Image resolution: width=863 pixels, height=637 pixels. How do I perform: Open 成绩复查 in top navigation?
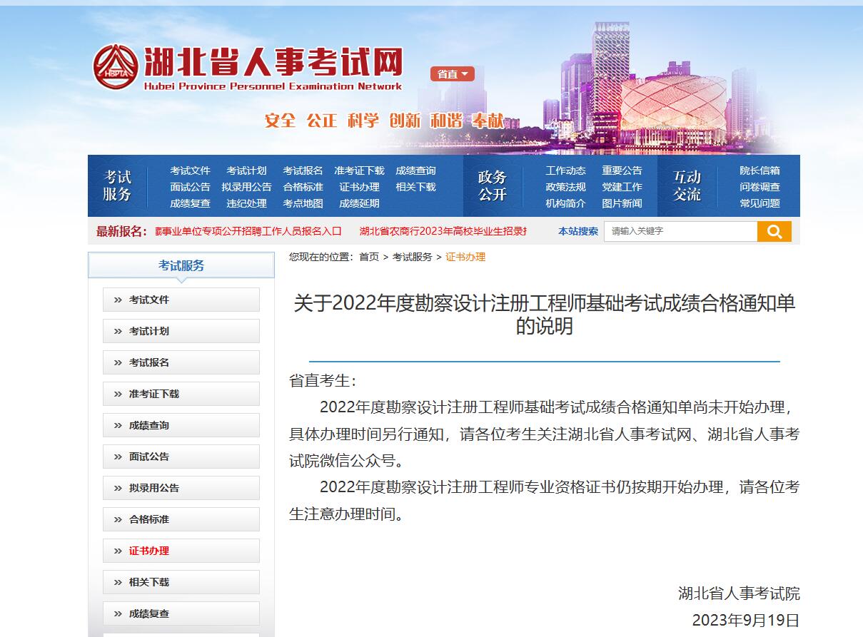coord(190,203)
